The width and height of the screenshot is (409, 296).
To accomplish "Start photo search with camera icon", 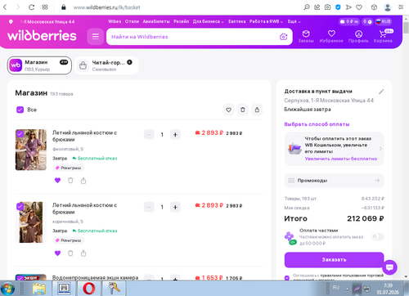I will [x=284, y=37].
